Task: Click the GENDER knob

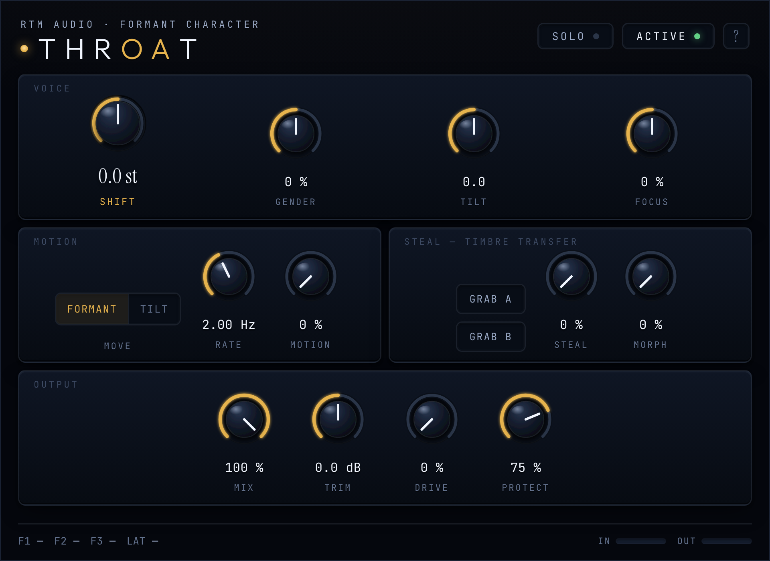Action: coord(296,133)
